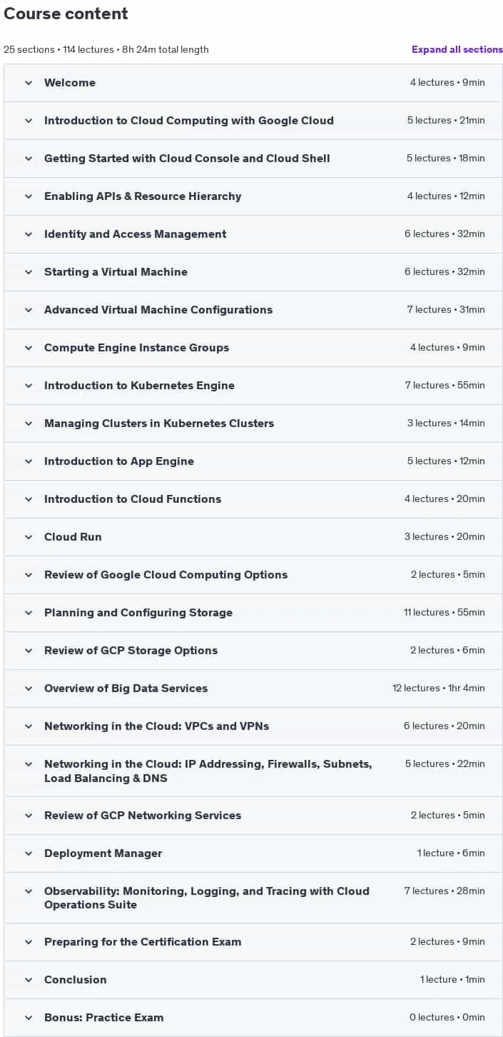Click Introduction to Cloud Functions lecture count

[426, 499]
